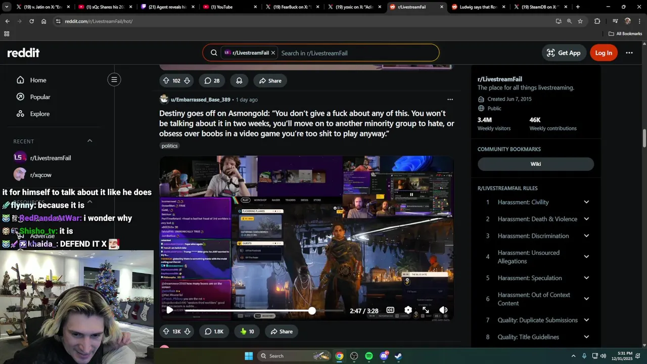Open user profile u/Embarrassed_Base_389
This screenshot has width=647, height=364.
coord(201,100)
